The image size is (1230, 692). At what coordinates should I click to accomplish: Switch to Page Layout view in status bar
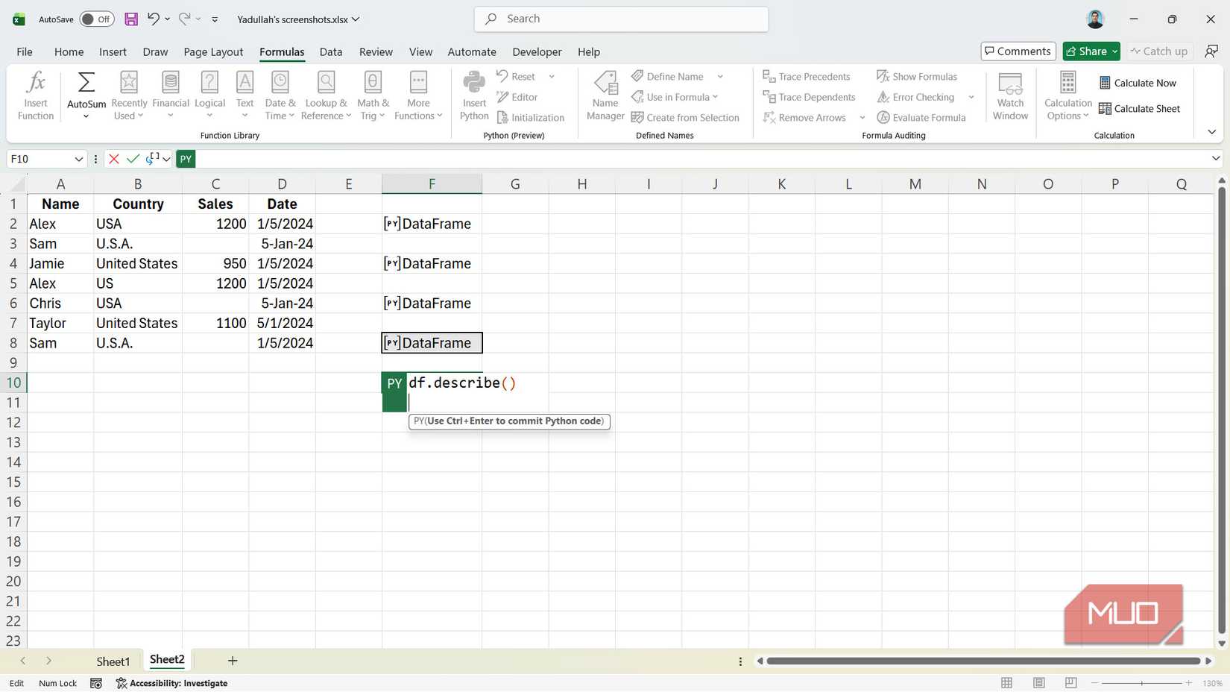click(x=1038, y=683)
